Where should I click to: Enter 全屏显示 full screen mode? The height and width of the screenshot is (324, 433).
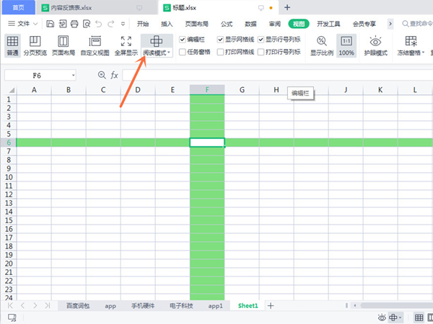click(x=126, y=45)
